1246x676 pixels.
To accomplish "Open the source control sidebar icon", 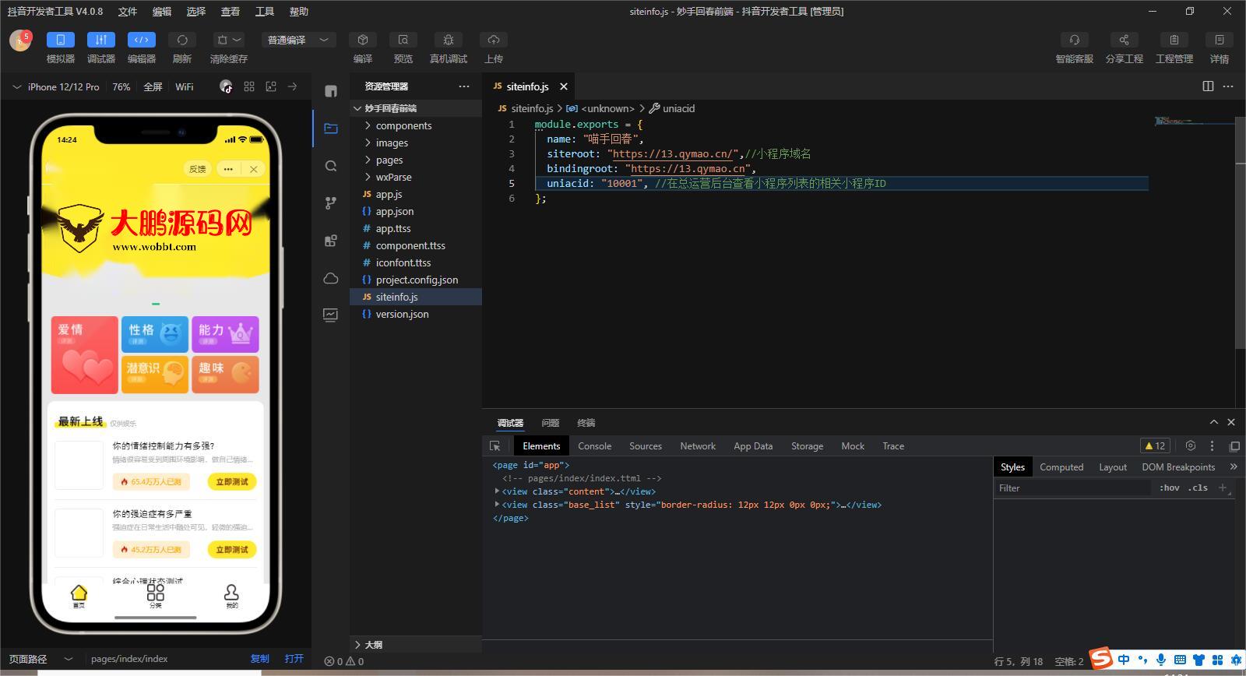I will [x=331, y=203].
